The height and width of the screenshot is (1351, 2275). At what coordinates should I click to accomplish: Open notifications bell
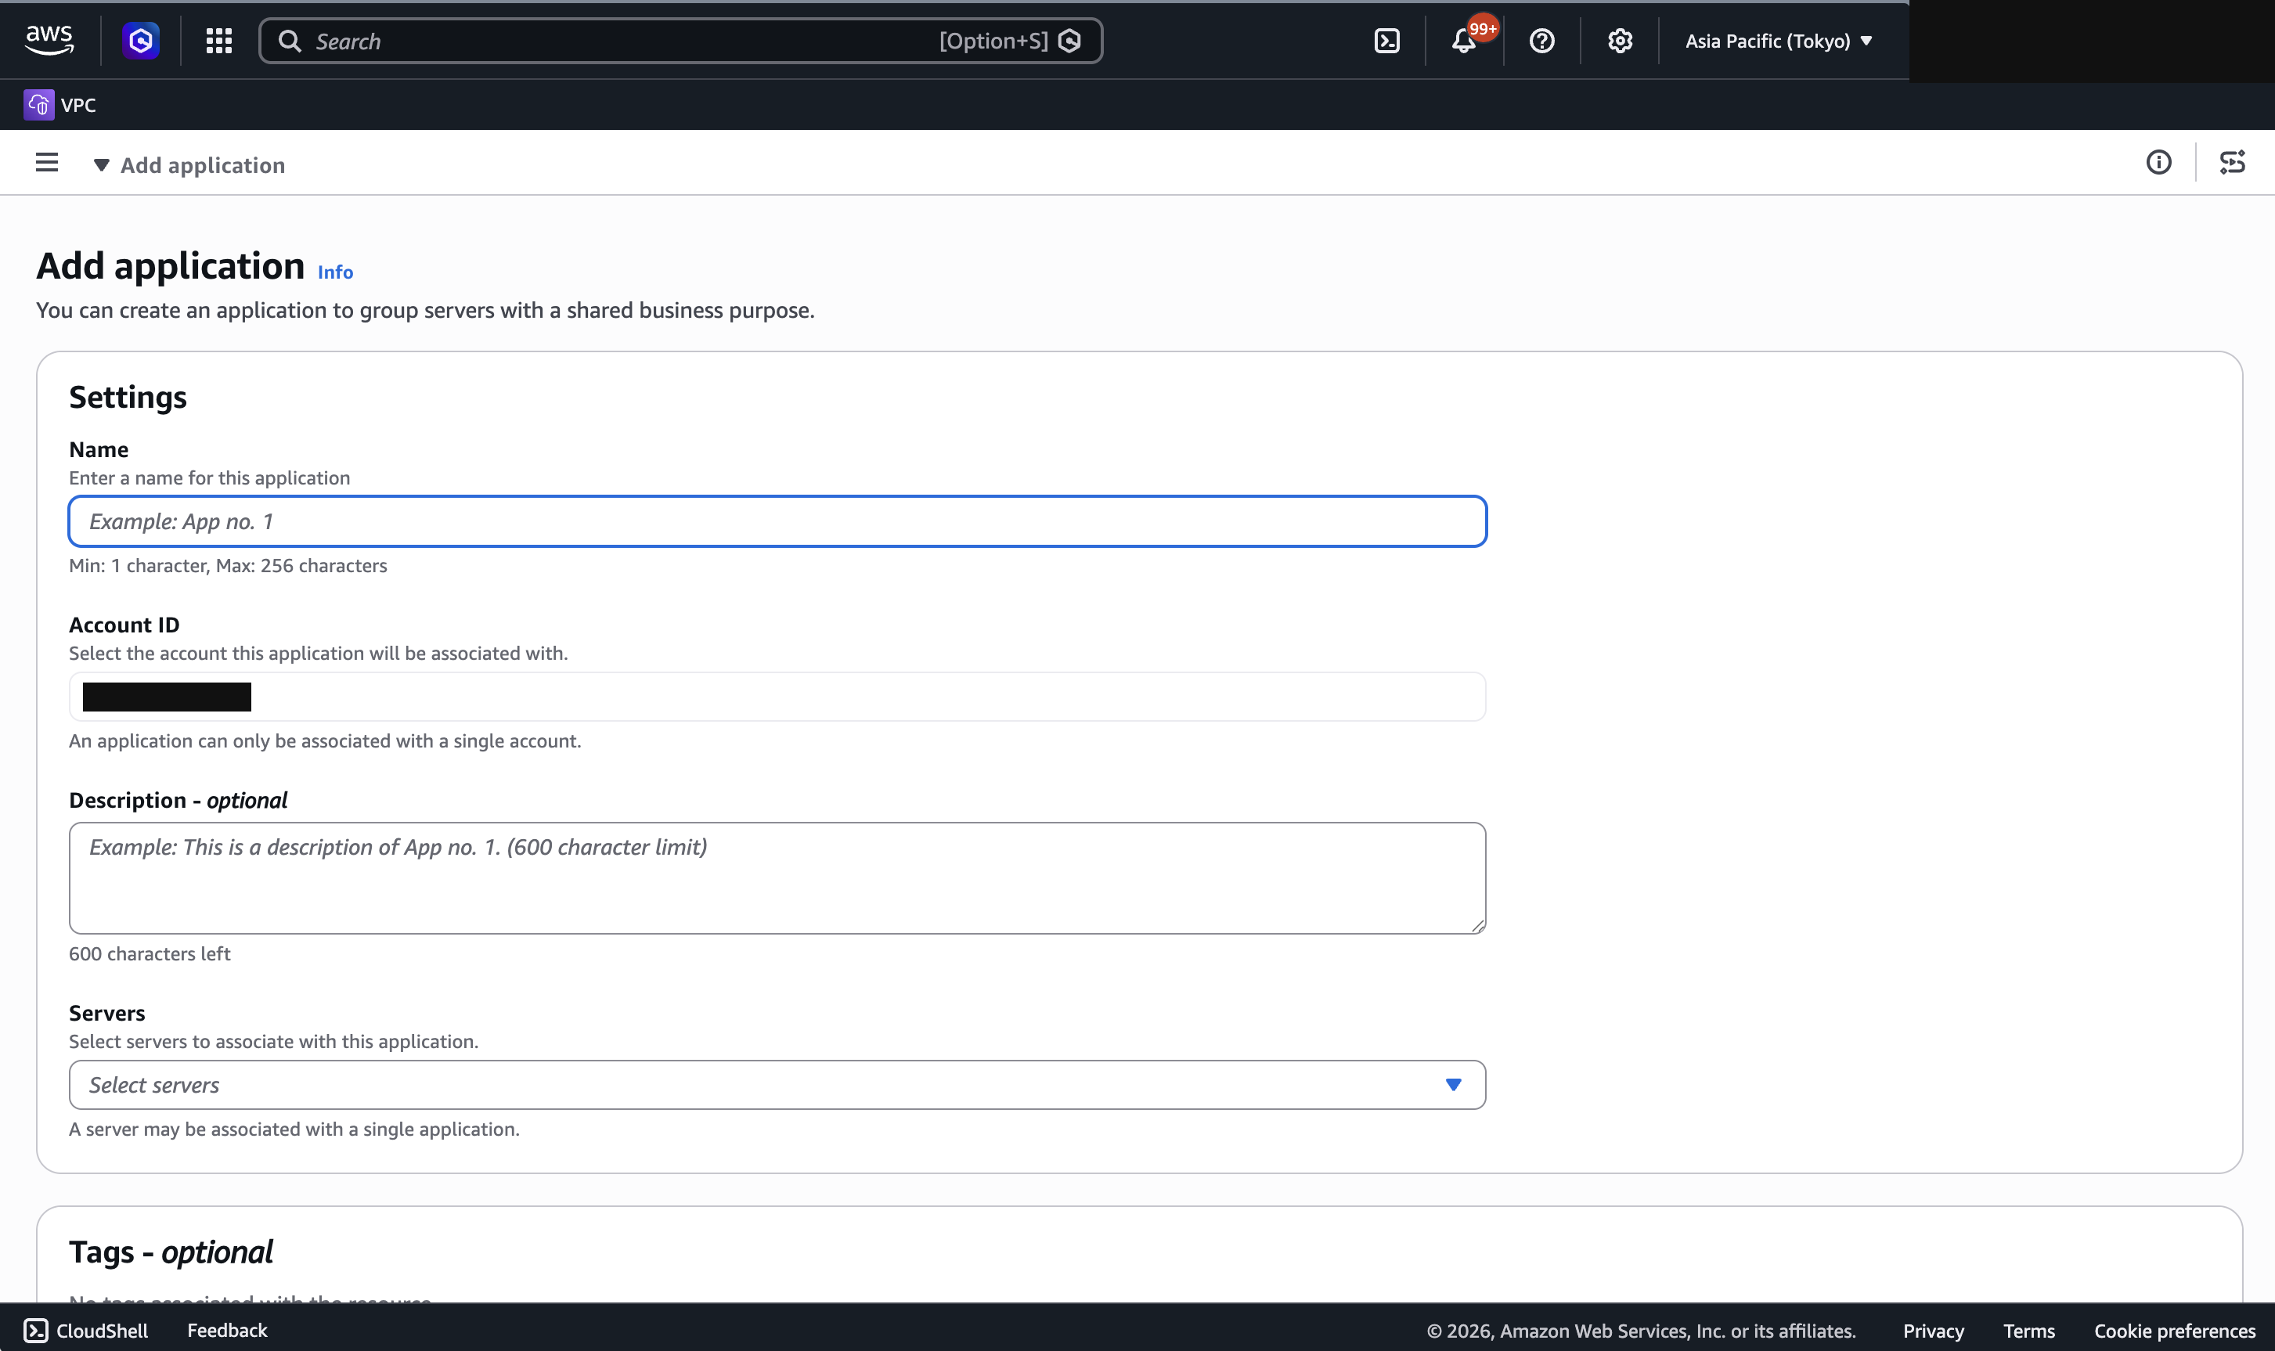pyautogui.click(x=1463, y=41)
